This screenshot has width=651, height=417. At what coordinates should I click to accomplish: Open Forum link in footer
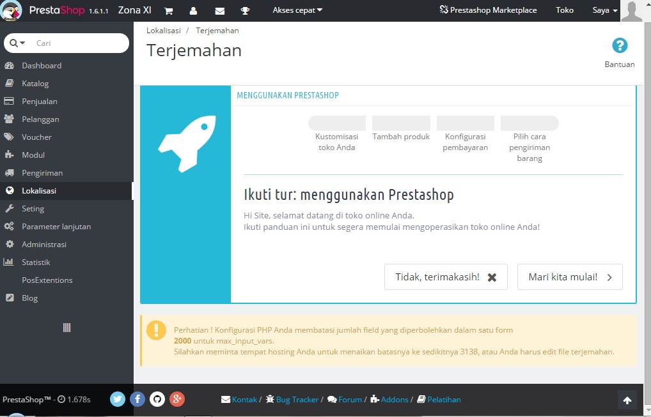[345, 400]
